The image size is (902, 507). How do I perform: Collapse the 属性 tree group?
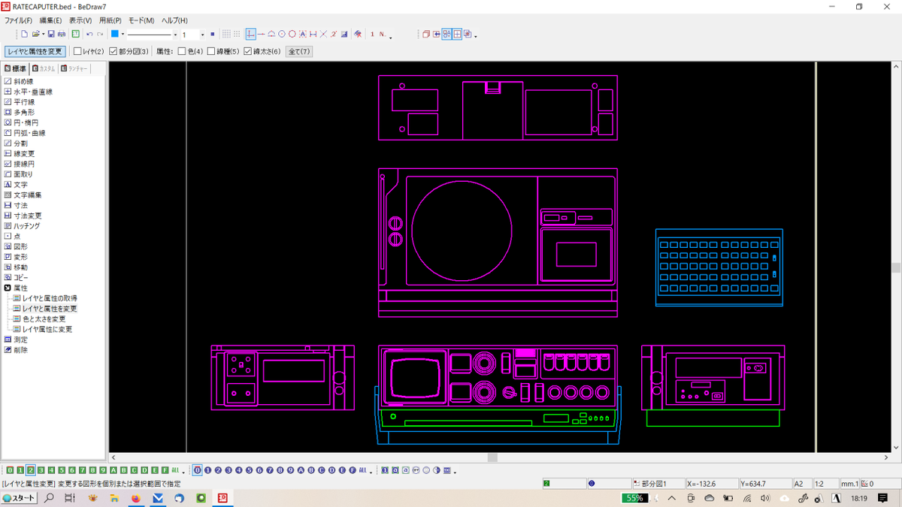[x=8, y=288]
